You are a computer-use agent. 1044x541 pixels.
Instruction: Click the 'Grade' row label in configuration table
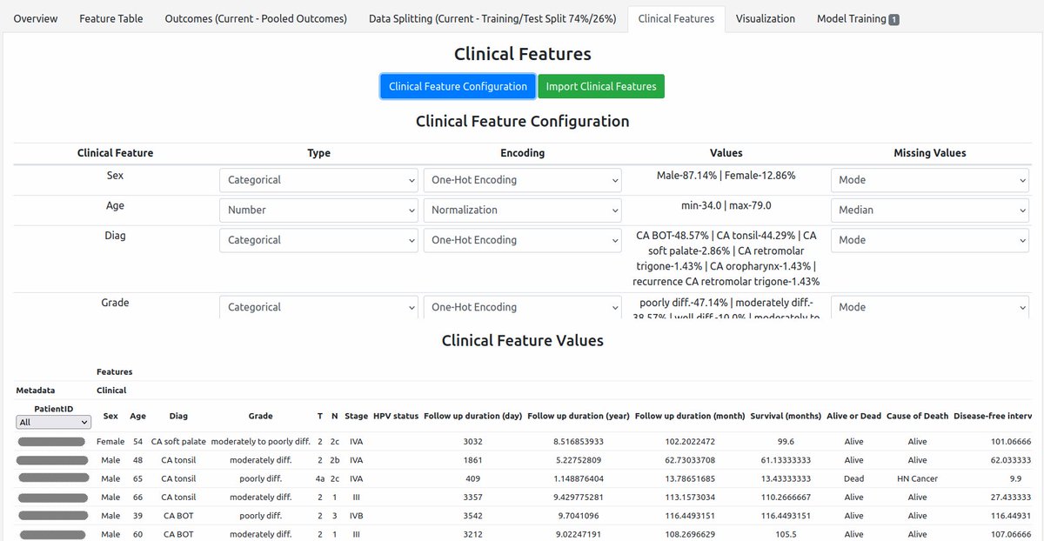click(x=115, y=303)
